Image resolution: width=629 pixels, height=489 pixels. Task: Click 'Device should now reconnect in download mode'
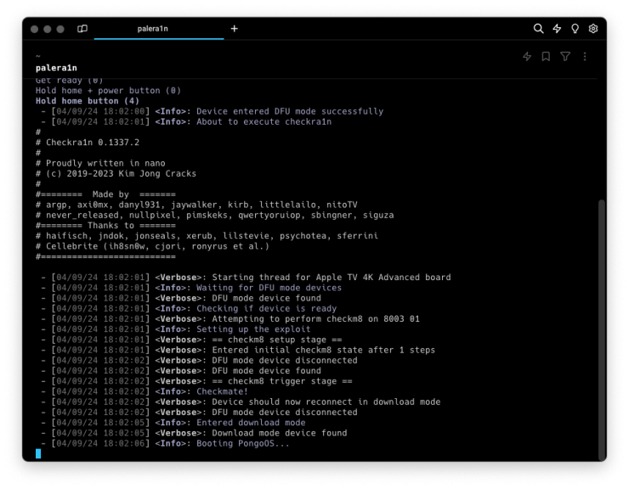point(326,402)
